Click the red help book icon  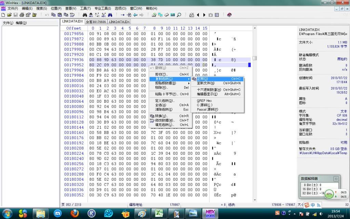click(x=229, y=15)
